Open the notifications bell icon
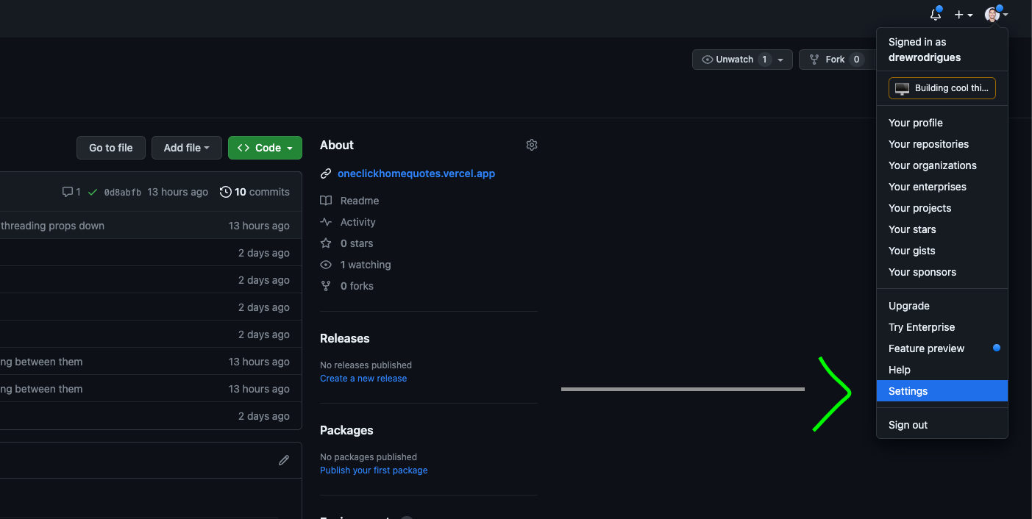Viewport: 1032px width, 519px height. 936,15
